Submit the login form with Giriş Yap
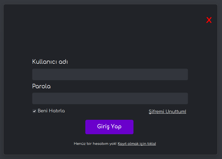 [109, 127]
